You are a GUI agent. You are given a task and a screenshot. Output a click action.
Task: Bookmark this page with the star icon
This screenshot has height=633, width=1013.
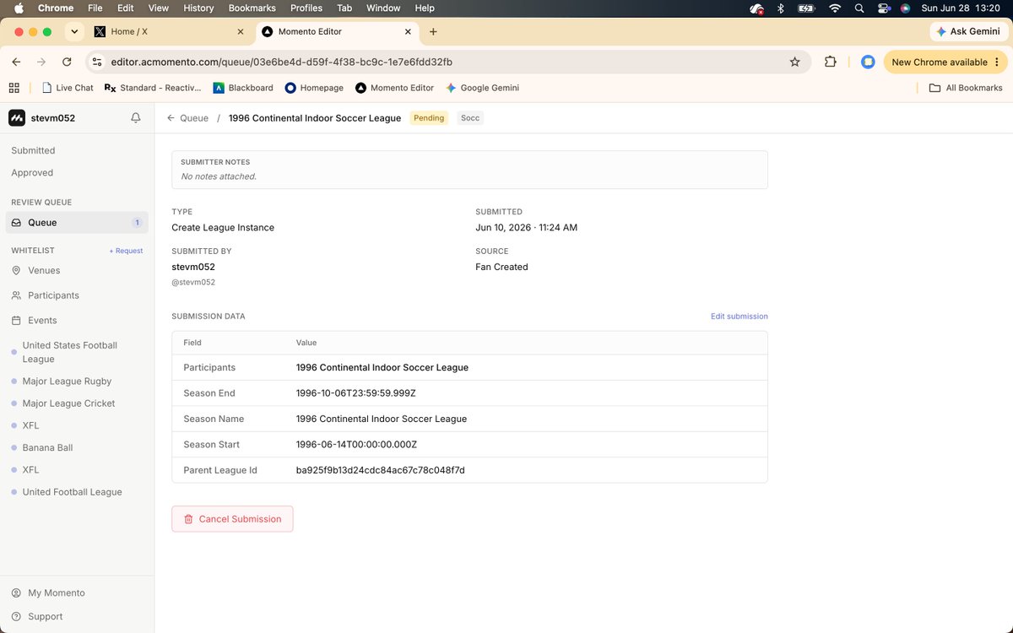coord(794,62)
